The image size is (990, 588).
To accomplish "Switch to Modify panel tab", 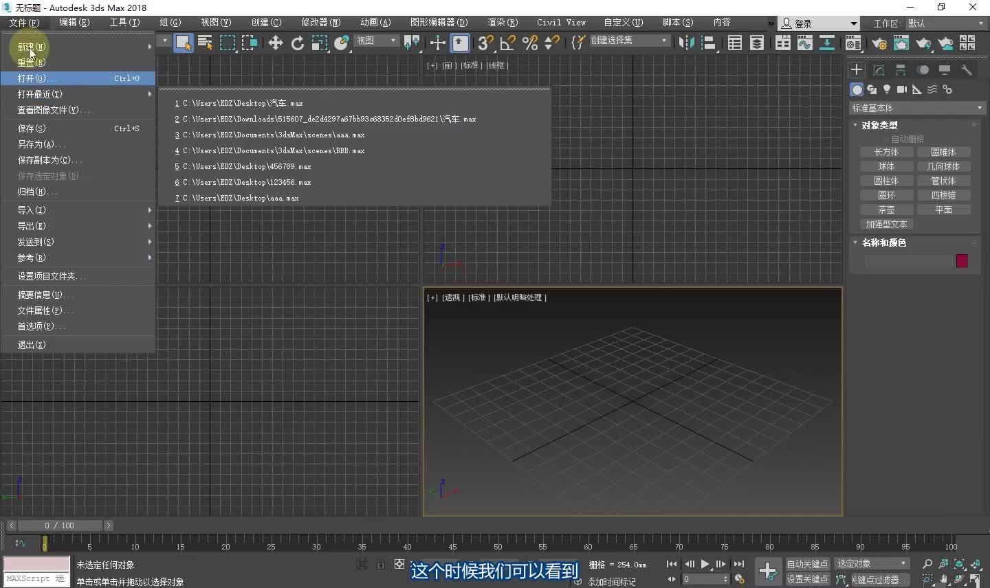I will pos(879,69).
